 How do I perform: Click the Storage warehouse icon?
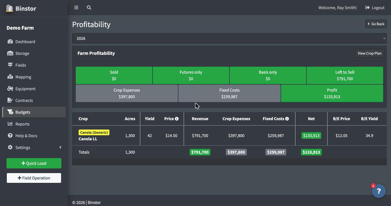pos(10,53)
